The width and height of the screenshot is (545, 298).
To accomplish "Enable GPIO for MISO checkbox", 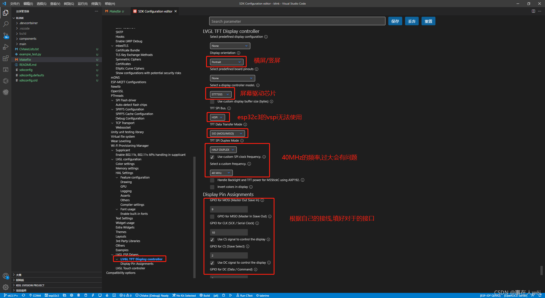I will click(x=212, y=217).
